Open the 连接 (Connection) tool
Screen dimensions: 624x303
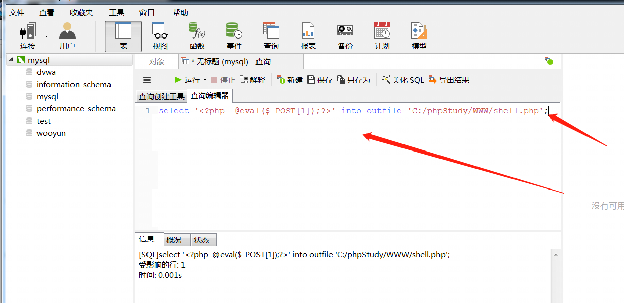28,36
